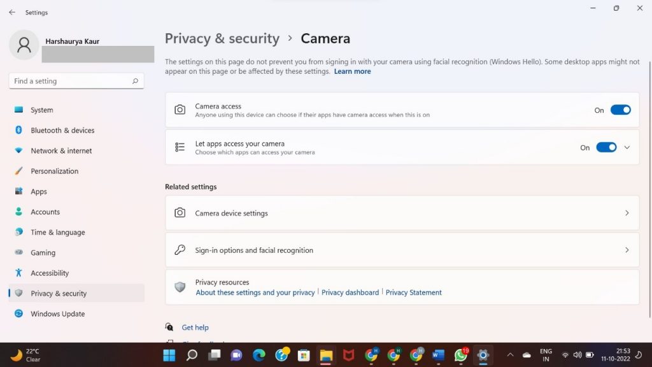This screenshot has height=367, width=652.
Task: Open Microsoft Edge from the taskbar
Action: tap(259, 355)
